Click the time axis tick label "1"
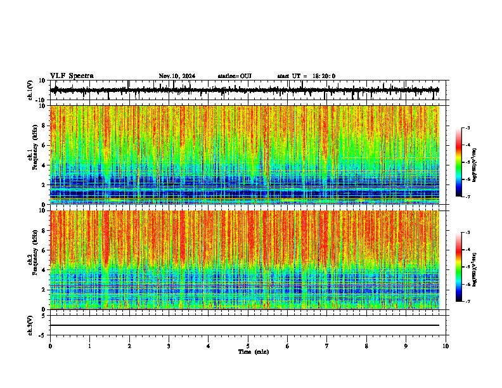Screen dimensions: 502x388 pos(89,346)
